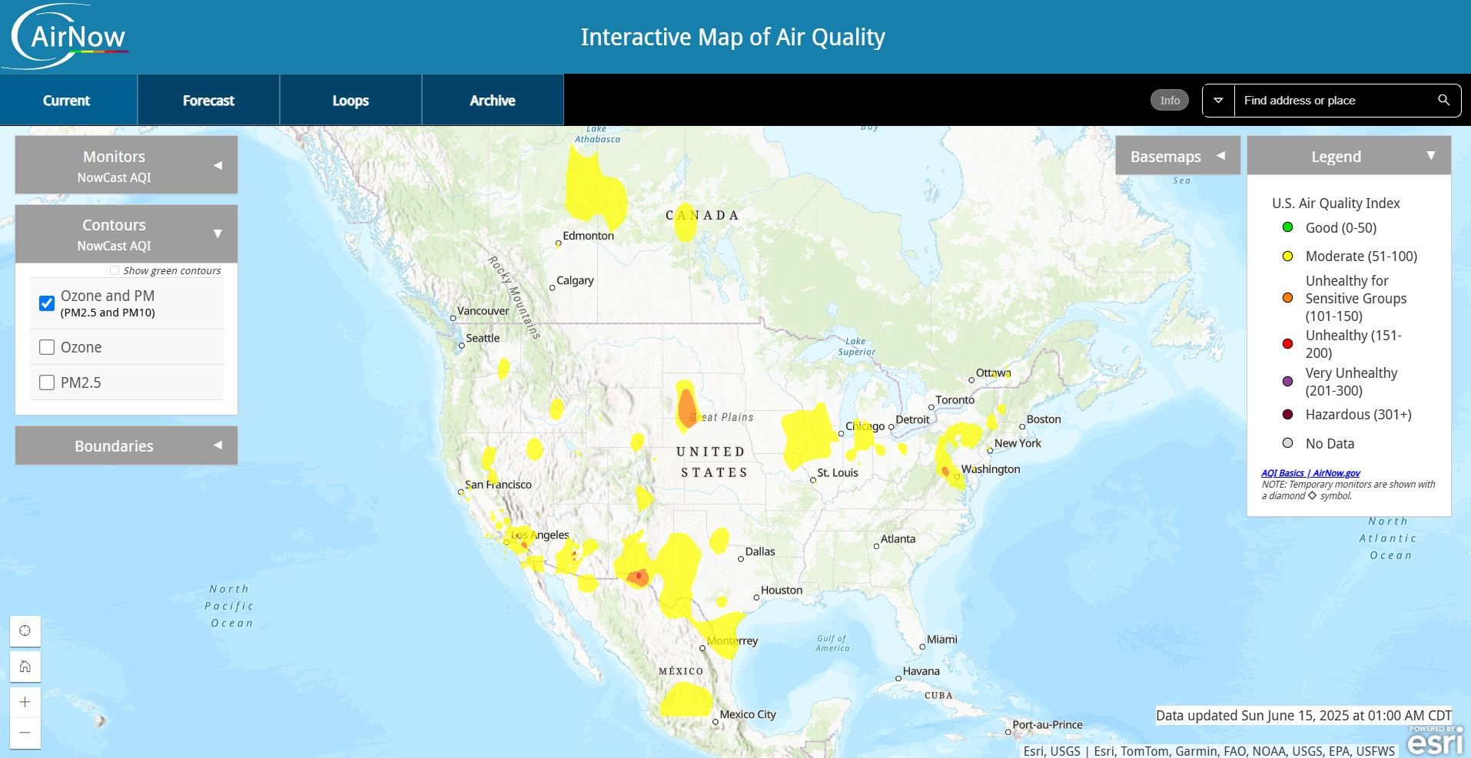Click the maroon Hazardous legend dot
This screenshot has width=1471, height=758.
click(1287, 415)
